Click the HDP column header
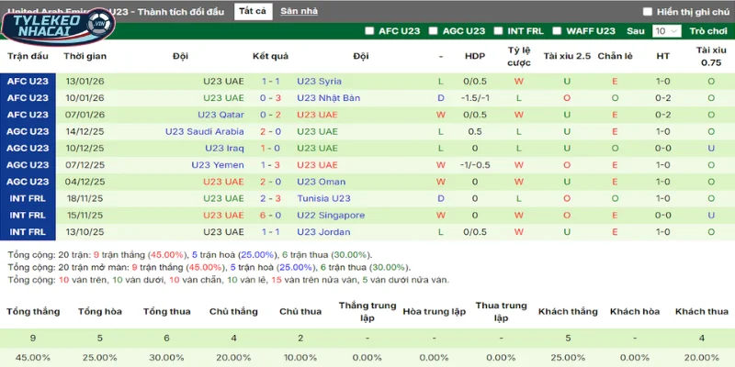The height and width of the screenshot is (367, 735). click(x=474, y=56)
